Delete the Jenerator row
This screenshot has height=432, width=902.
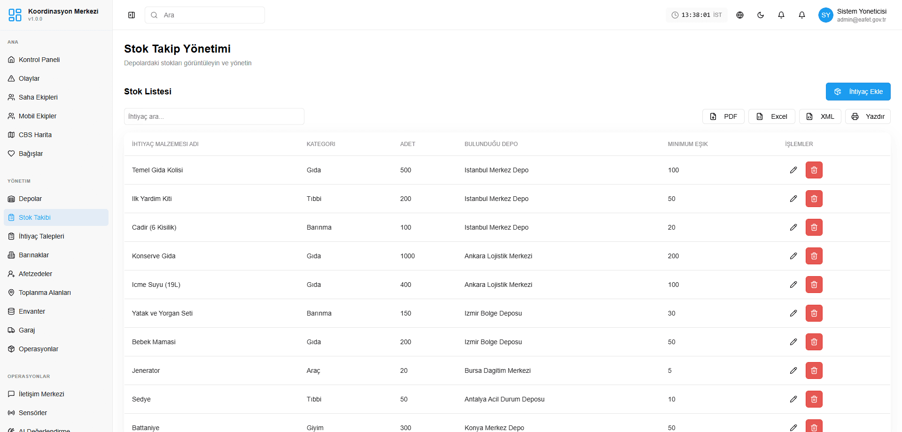(814, 370)
